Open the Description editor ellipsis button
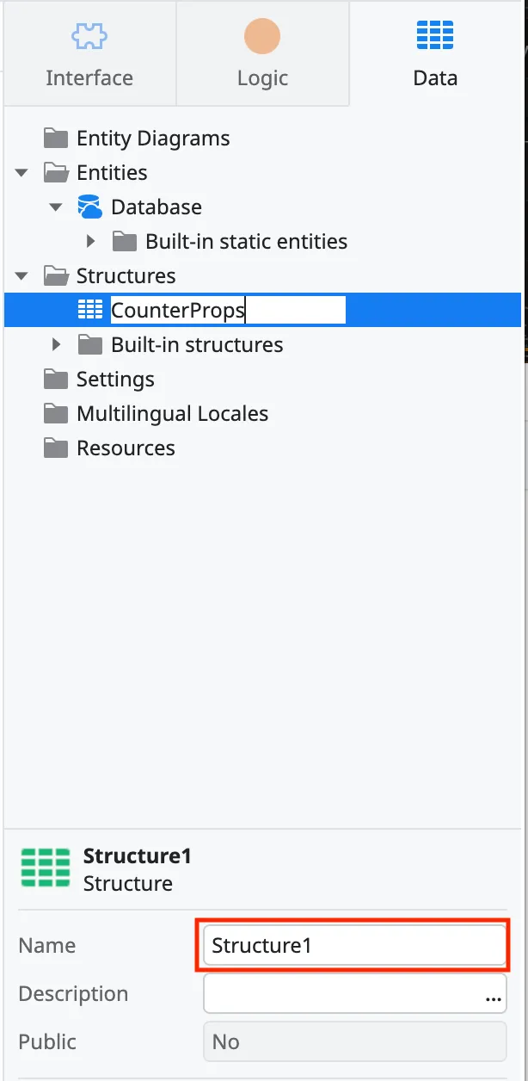 494,997
